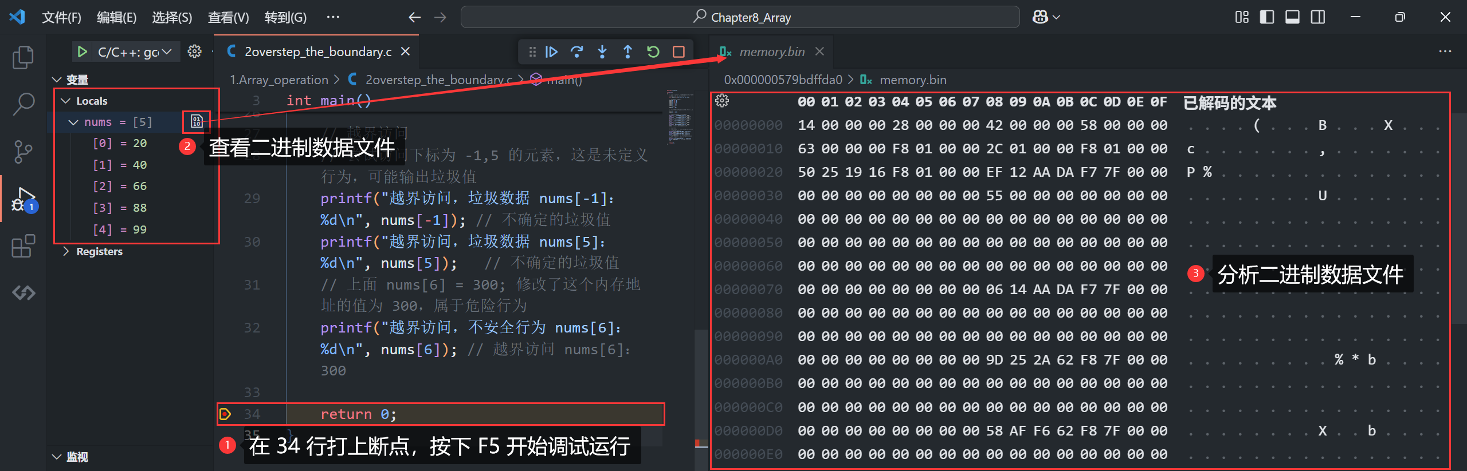Toggle the bottom panel visibility
The height and width of the screenshot is (471, 1467).
tap(1292, 17)
